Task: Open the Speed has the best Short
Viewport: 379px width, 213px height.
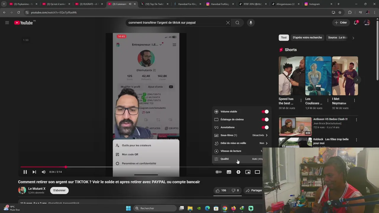Action: [291, 76]
